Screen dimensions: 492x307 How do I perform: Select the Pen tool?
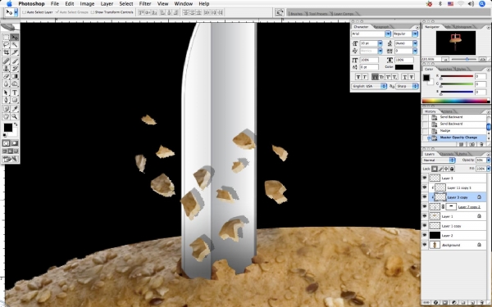coord(7,100)
